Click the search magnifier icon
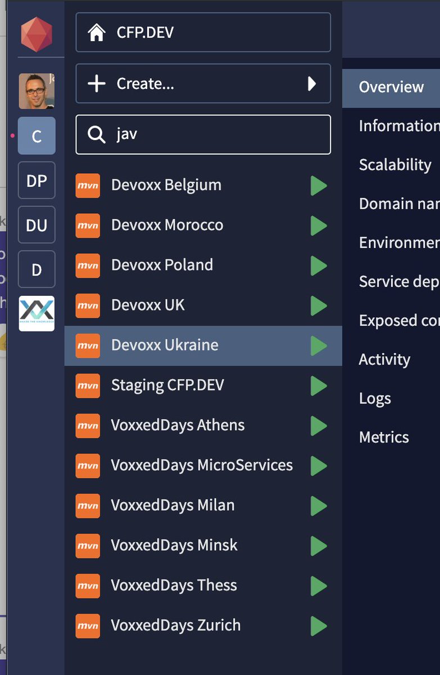The height and width of the screenshot is (675, 440). (x=97, y=134)
